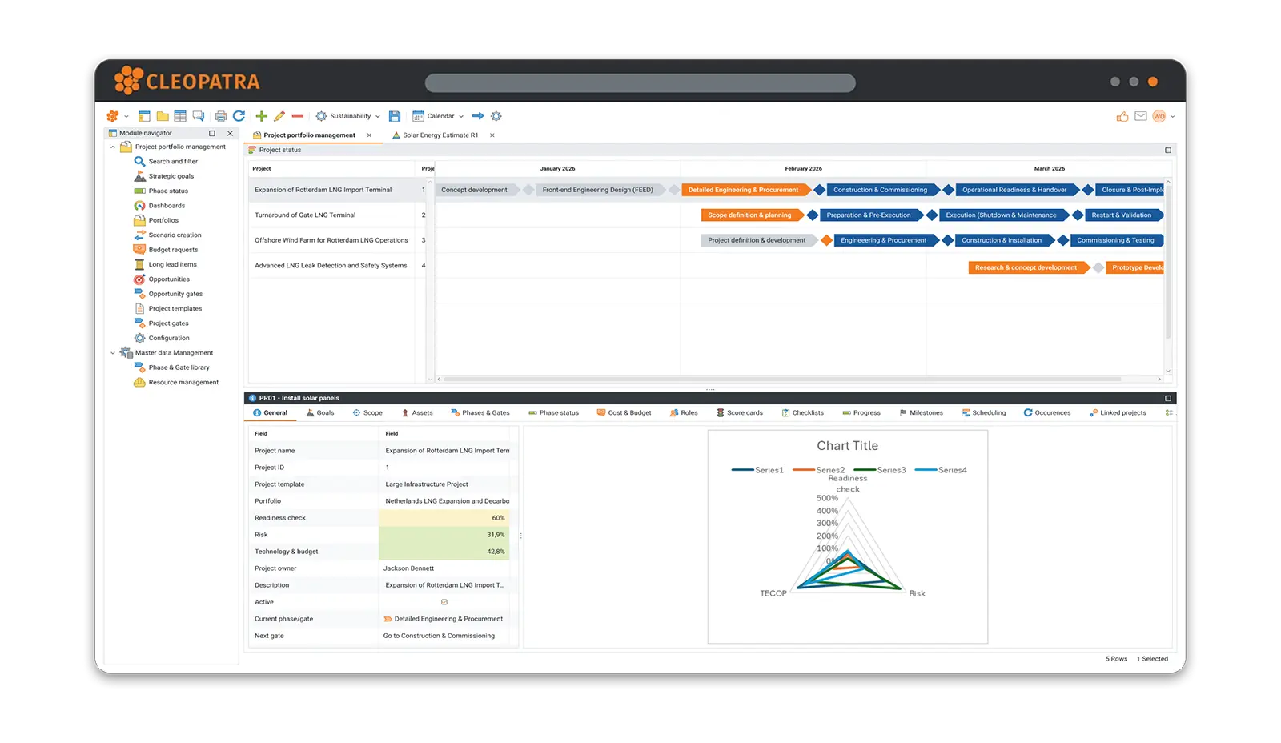Click the printer icon in toolbar
The image size is (1281, 743).
point(221,116)
